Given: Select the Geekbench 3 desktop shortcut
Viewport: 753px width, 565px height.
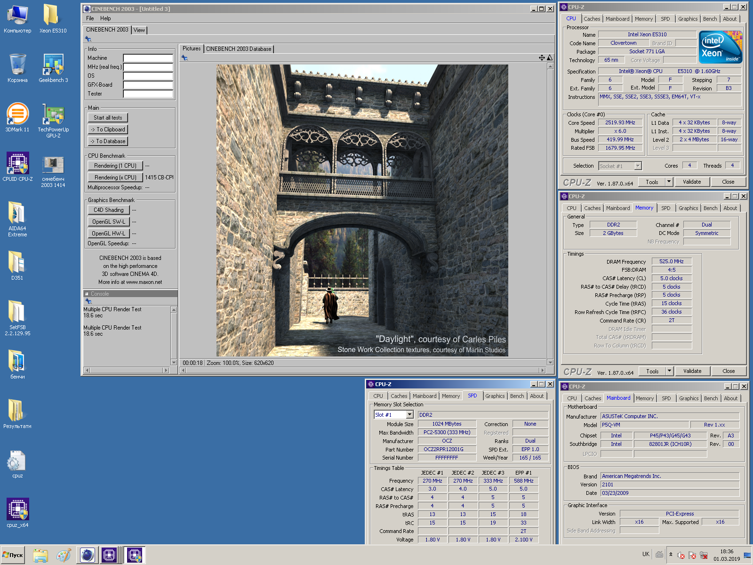Looking at the screenshot, I should point(53,69).
